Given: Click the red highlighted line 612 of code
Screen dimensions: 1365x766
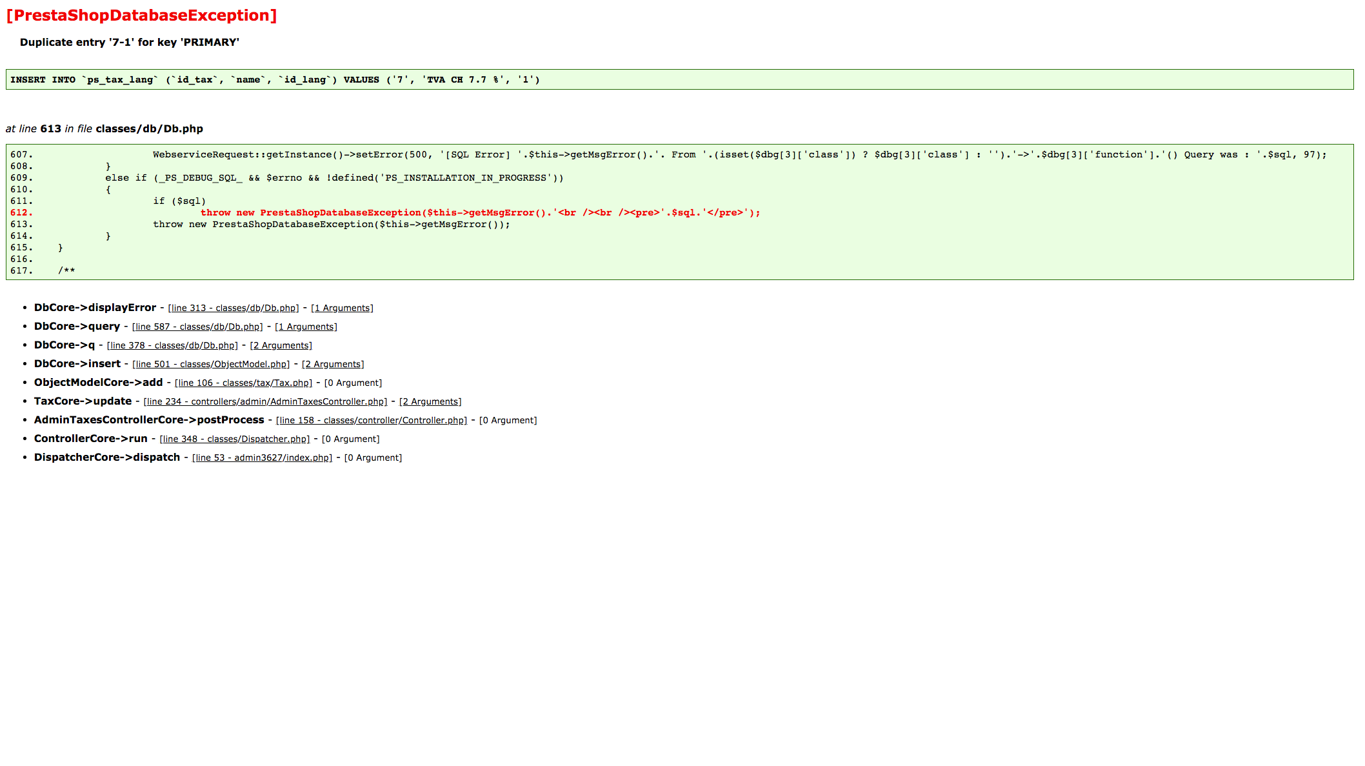Looking at the screenshot, I should 480,213.
